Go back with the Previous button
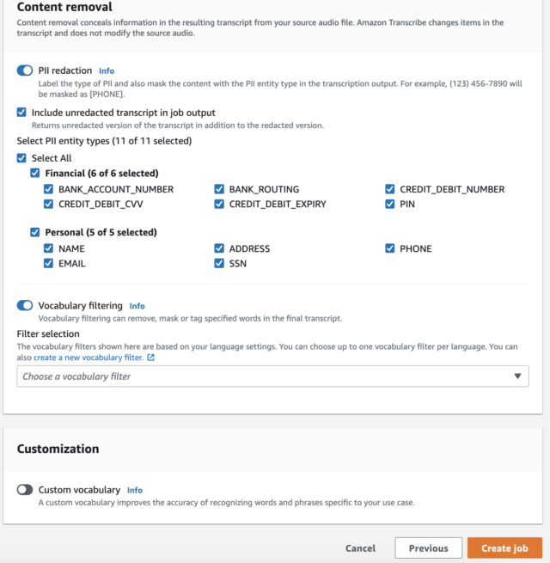 428,548
